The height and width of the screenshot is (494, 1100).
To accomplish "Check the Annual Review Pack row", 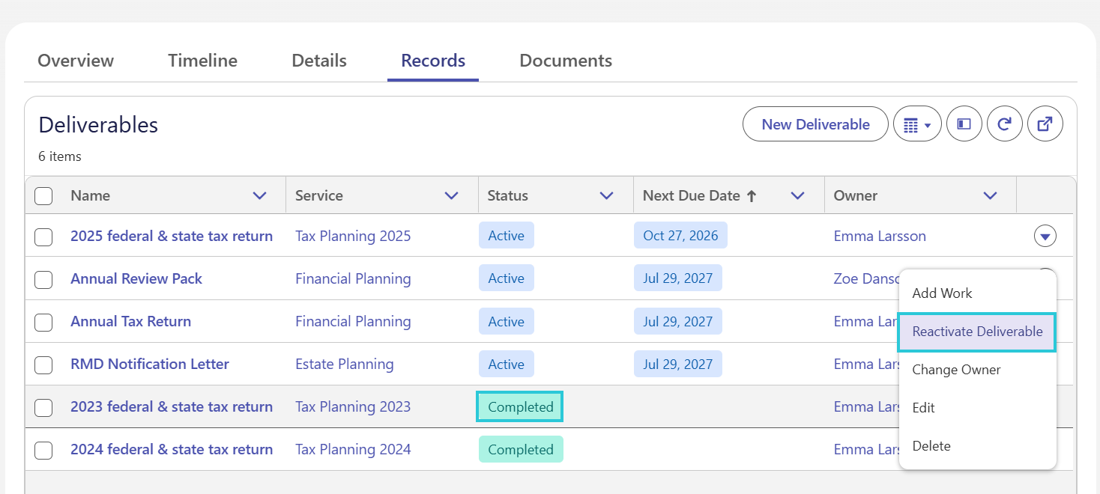I will pyautogui.click(x=43, y=279).
